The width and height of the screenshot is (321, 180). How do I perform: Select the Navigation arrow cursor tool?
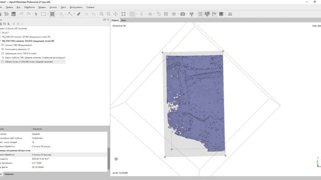click(36, 14)
